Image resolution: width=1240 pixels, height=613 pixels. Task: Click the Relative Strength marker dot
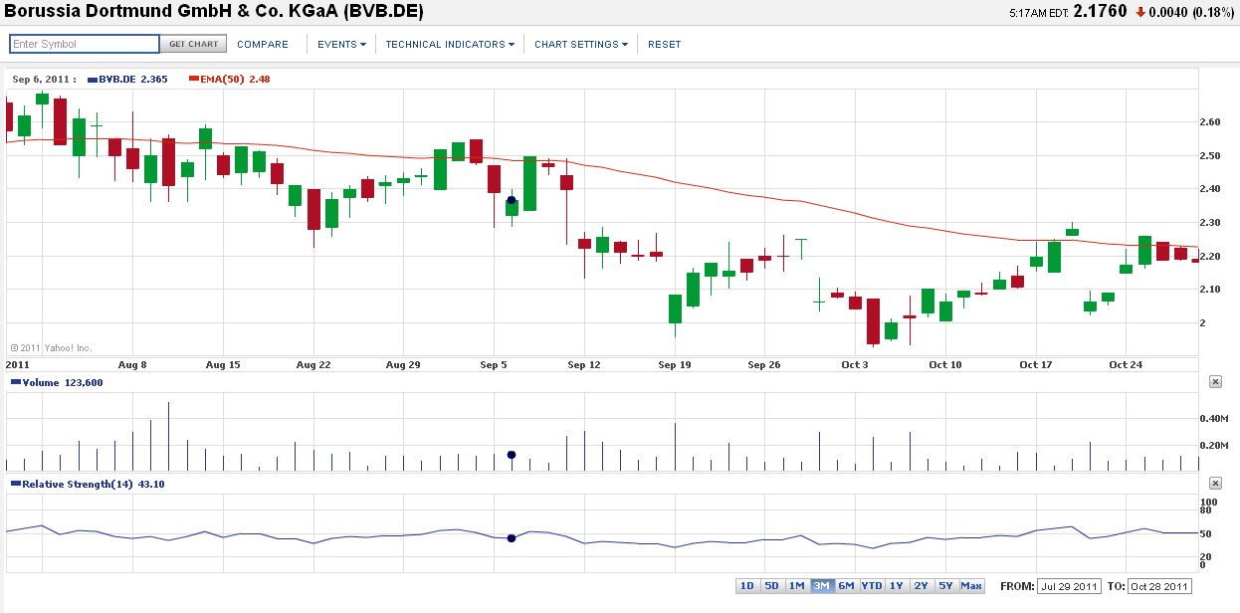pos(512,538)
